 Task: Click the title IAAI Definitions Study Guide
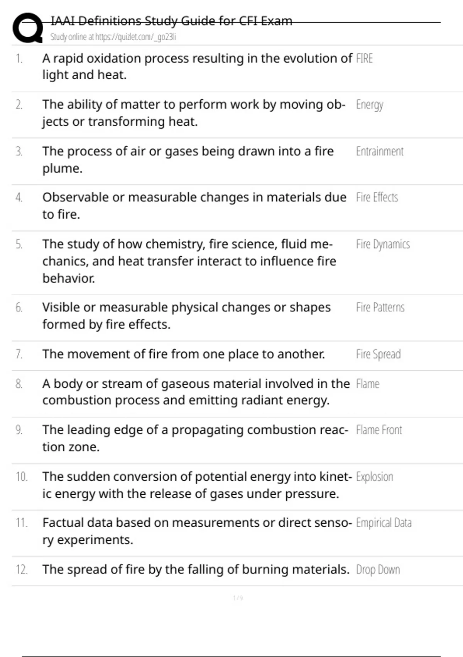171,20
